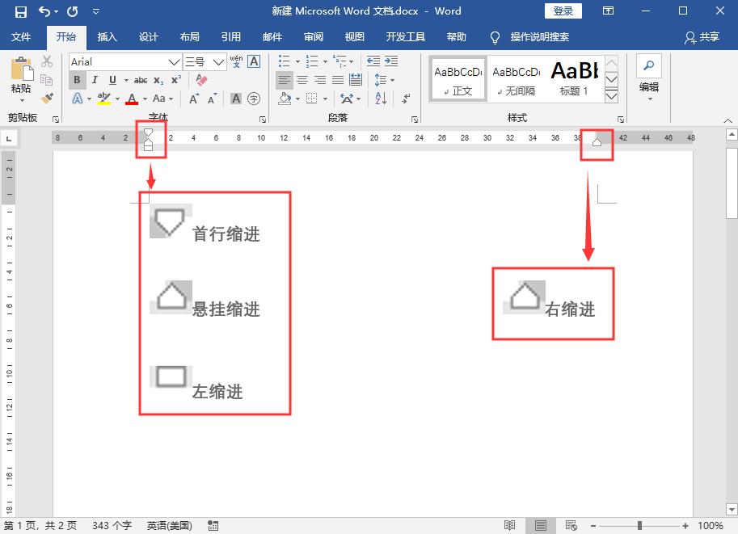Apply the font color shown
This screenshot has width=738, height=534.
132,98
